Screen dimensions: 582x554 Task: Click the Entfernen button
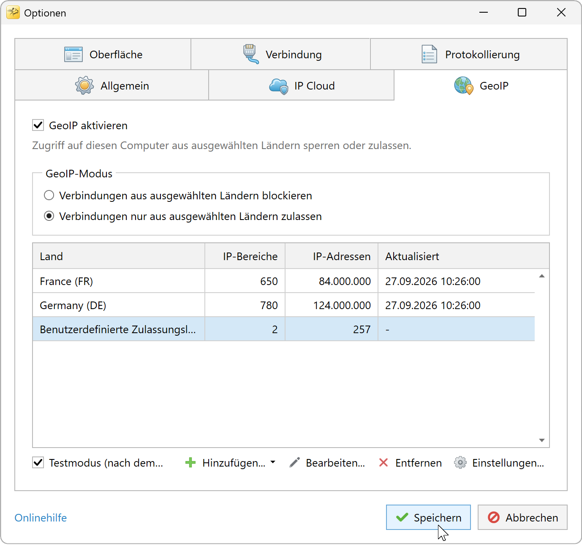pos(410,463)
